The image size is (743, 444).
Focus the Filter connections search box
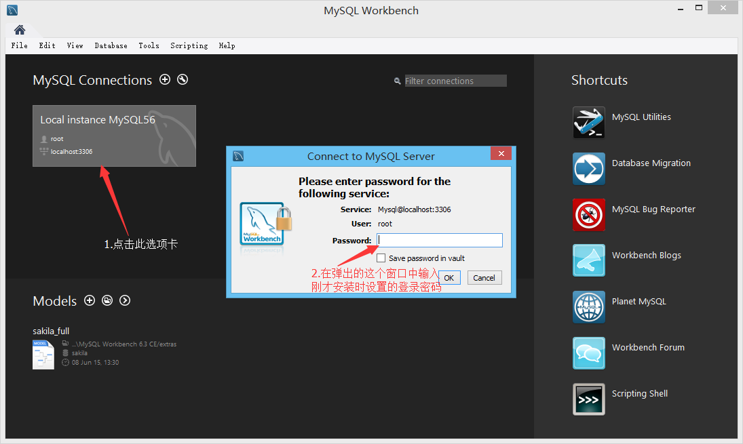tap(455, 81)
